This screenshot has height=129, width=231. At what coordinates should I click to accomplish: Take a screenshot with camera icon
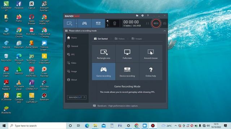tap(165, 23)
